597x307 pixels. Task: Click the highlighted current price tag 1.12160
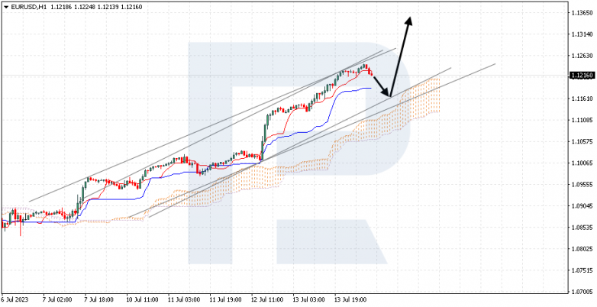582,76
